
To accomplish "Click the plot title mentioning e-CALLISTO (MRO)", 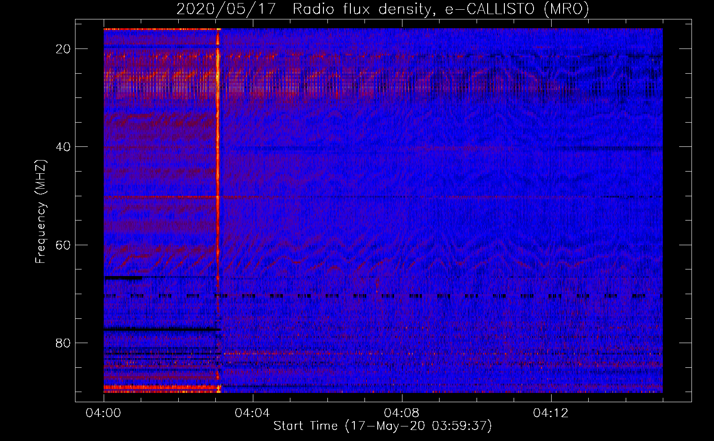I will (383, 9).
